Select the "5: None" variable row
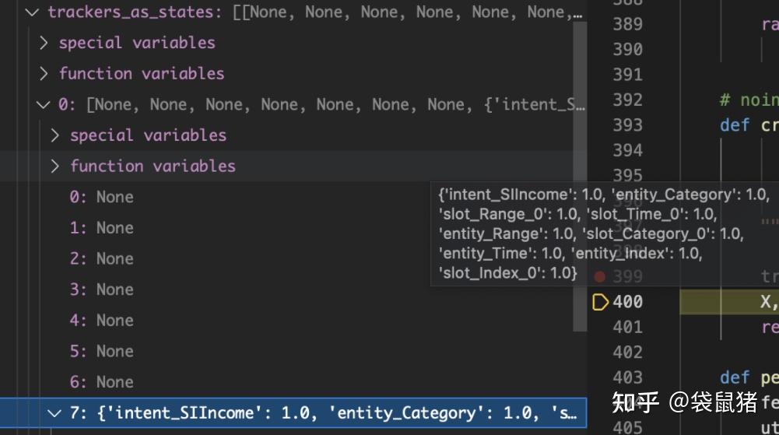This screenshot has height=435, width=779. (x=101, y=351)
